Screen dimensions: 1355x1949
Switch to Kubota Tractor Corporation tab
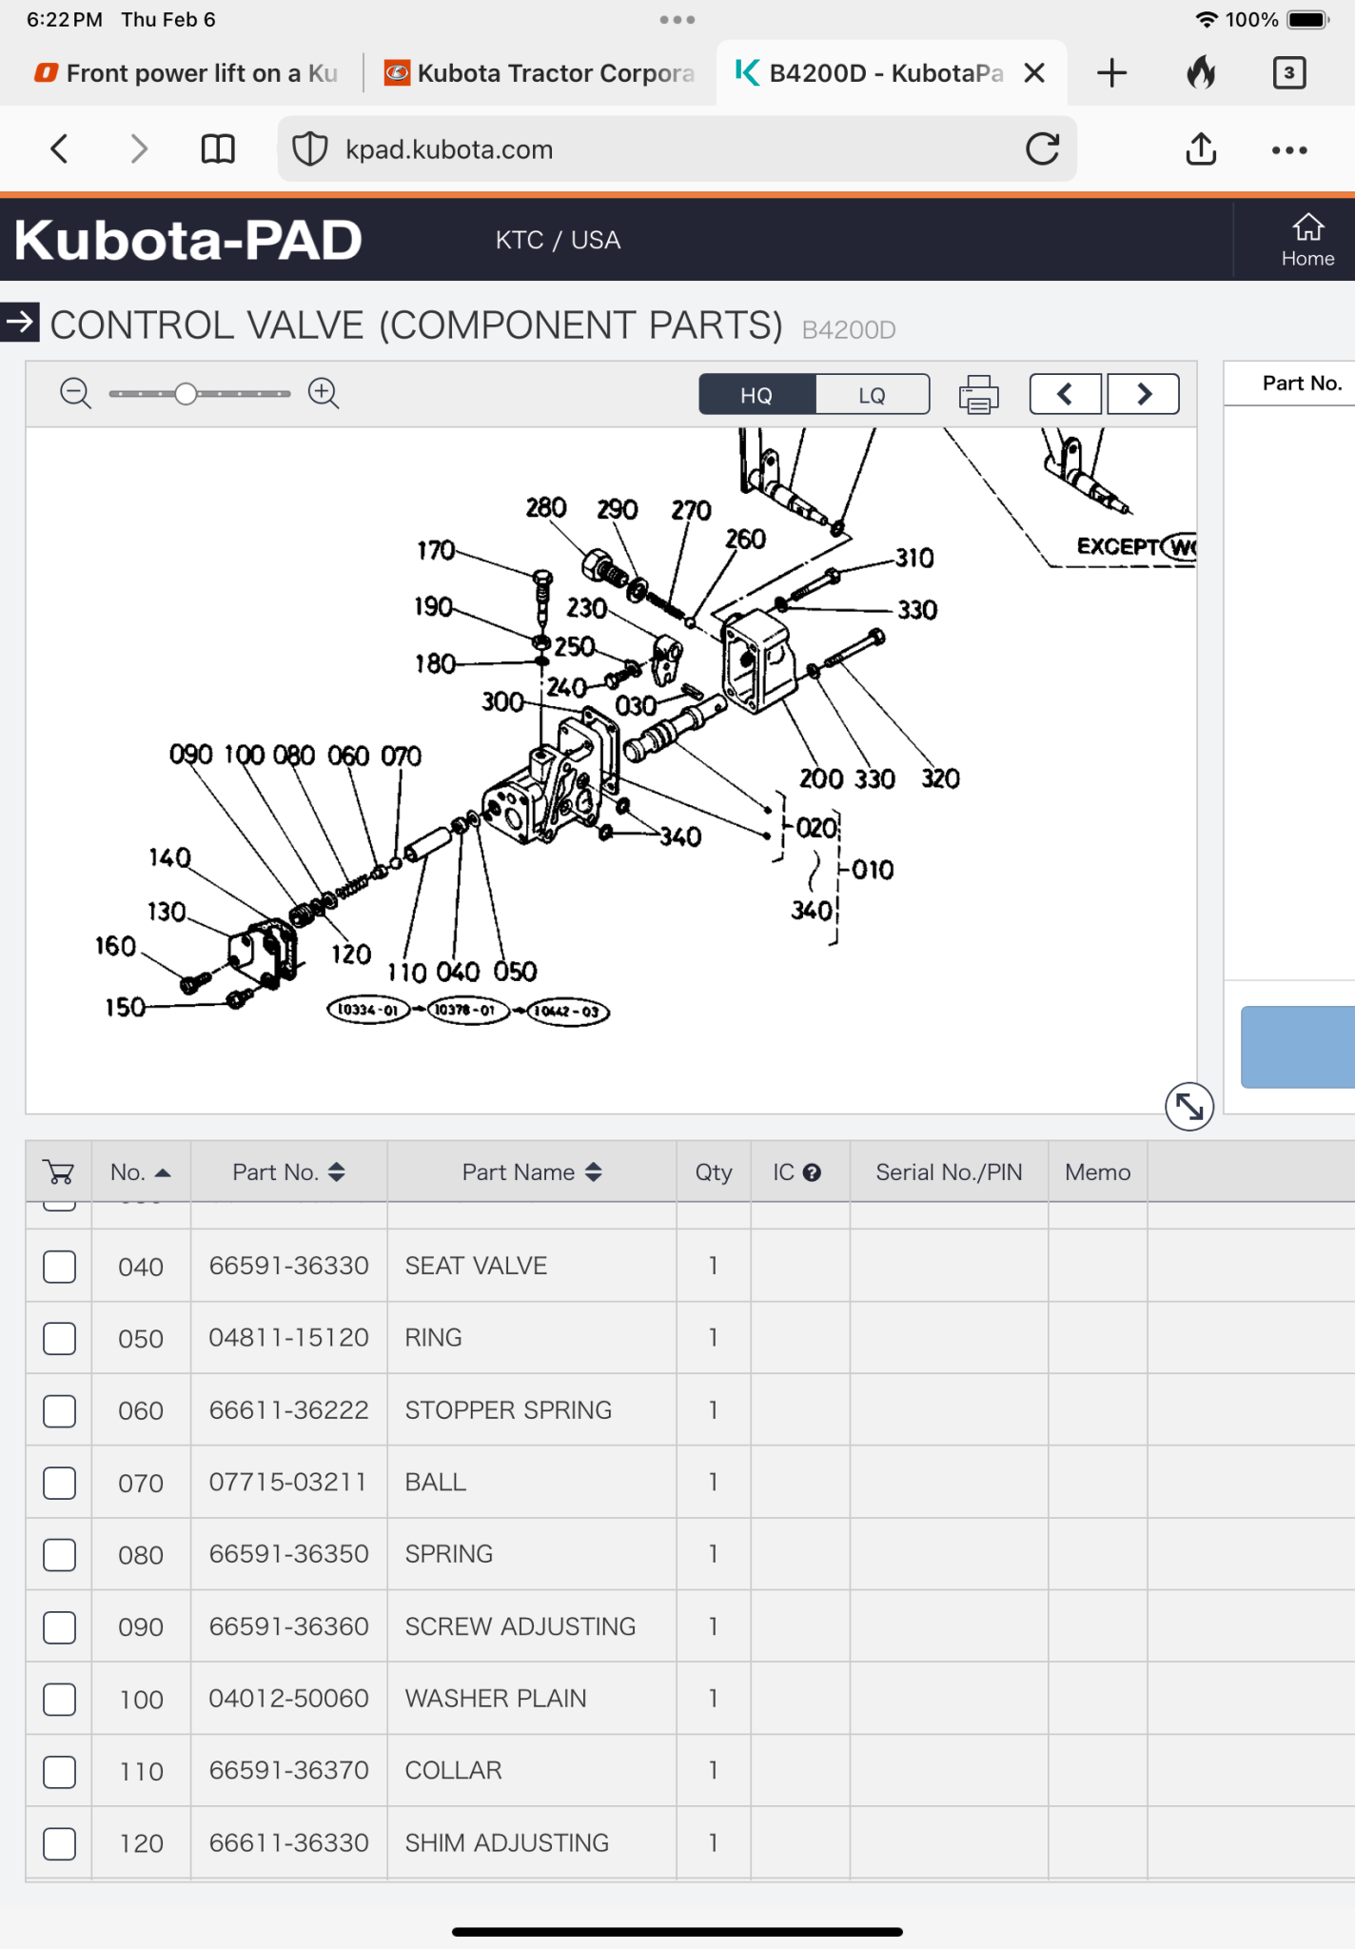[540, 73]
